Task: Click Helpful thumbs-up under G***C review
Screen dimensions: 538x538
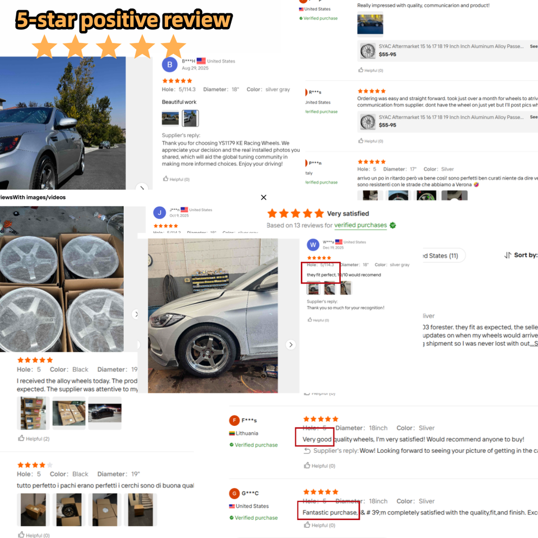Action: [307, 525]
